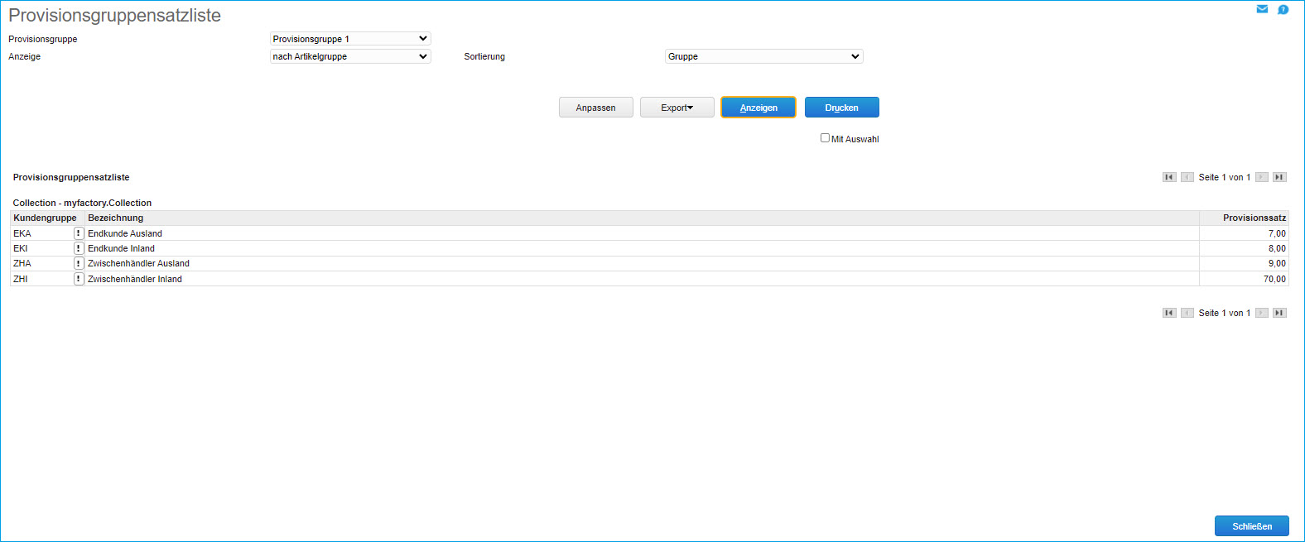Go to next page in lower pager
Viewport: 1305px width, 542px height.
[x=1262, y=313]
